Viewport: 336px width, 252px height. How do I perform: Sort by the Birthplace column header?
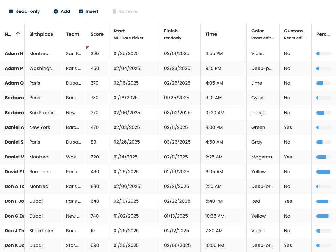click(41, 34)
